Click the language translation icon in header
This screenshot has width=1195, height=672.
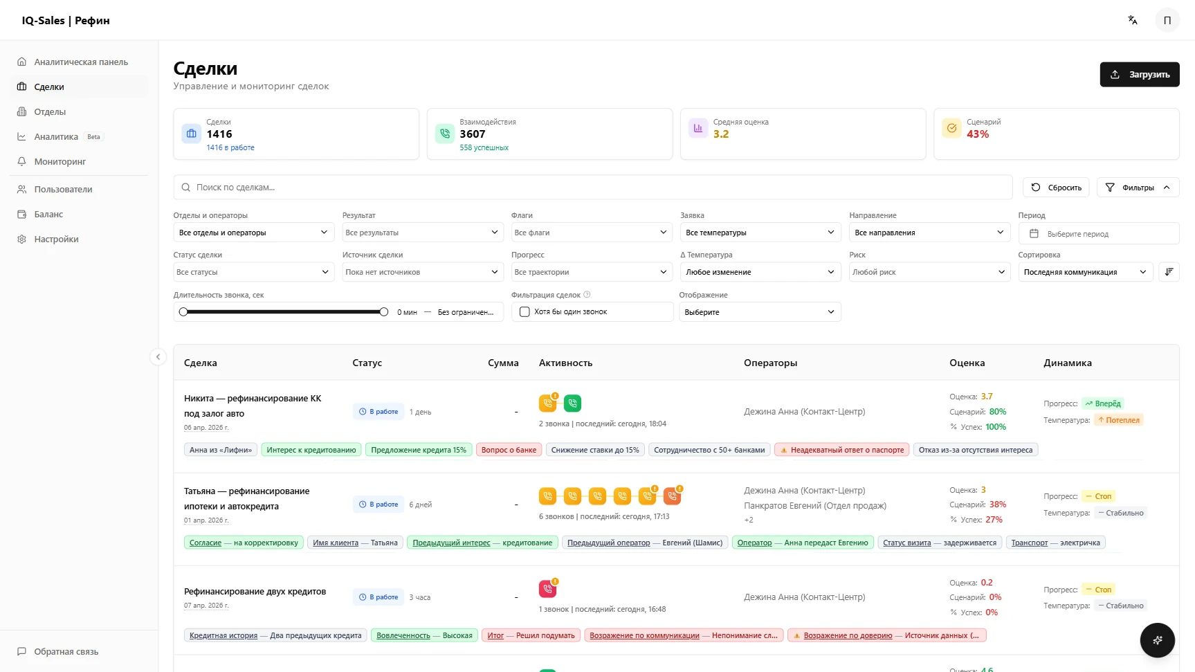pyautogui.click(x=1133, y=20)
